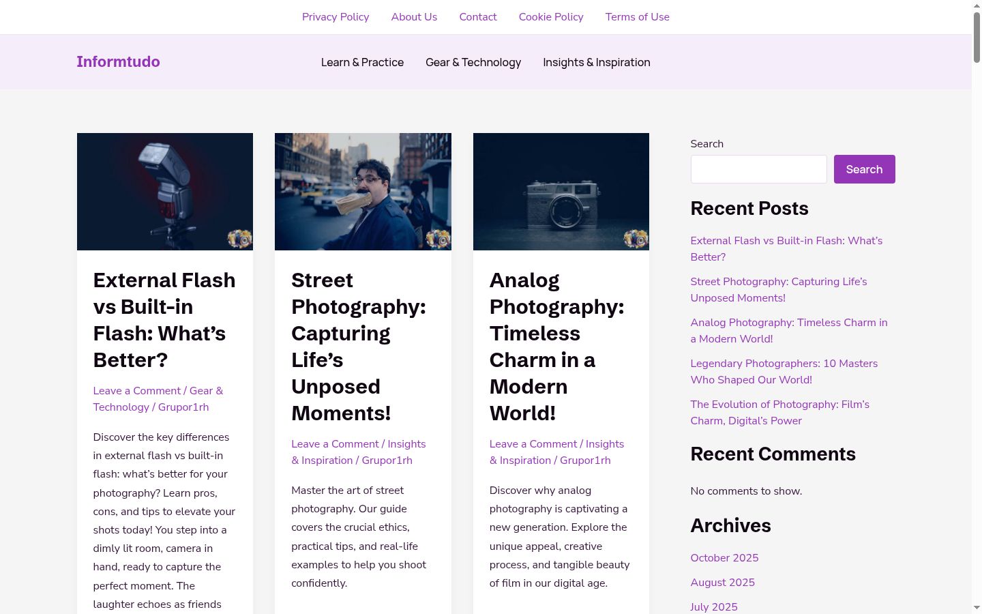Focus the sidebar search input field
Screen dimensions: 982x614
[x=758, y=169]
